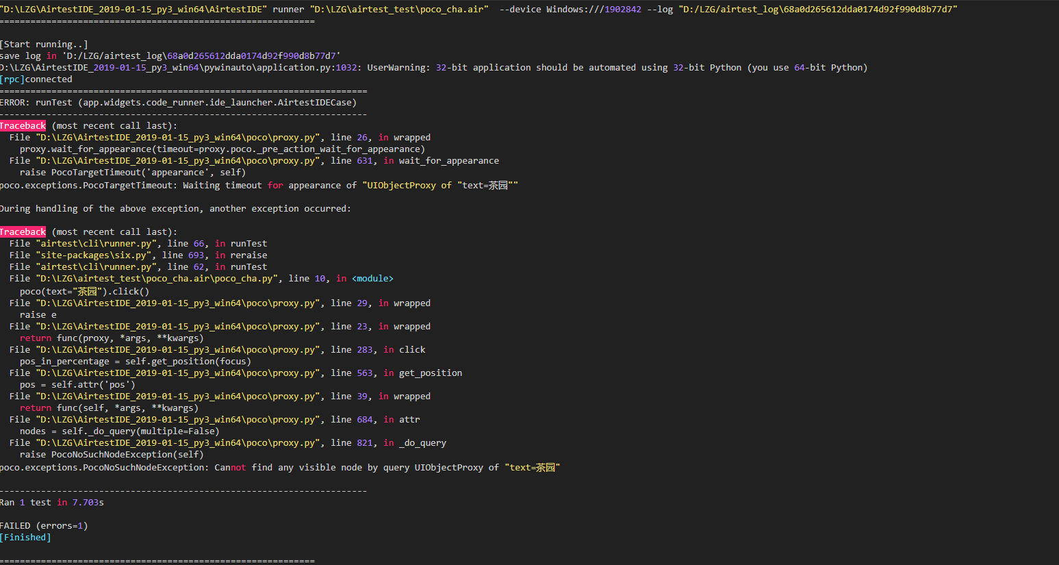Select 'nodes = self._do_query(multiple=False)' line
Viewport: 1059px width, 565px height.
click(120, 431)
